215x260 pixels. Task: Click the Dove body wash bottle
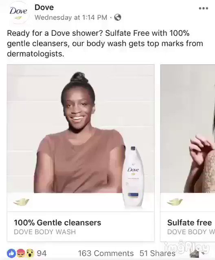133,176
